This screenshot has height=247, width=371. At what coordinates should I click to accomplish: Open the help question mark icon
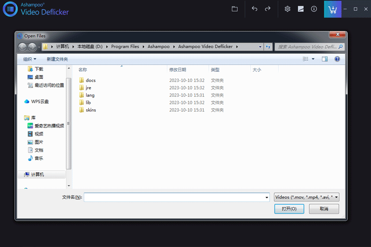pyautogui.click(x=337, y=59)
